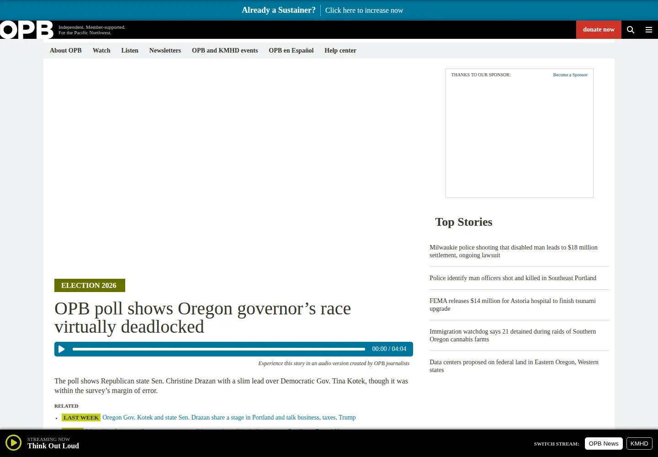Open the ELECTION 2026 category tag
This screenshot has width=658, height=457.
coord(90,286)
